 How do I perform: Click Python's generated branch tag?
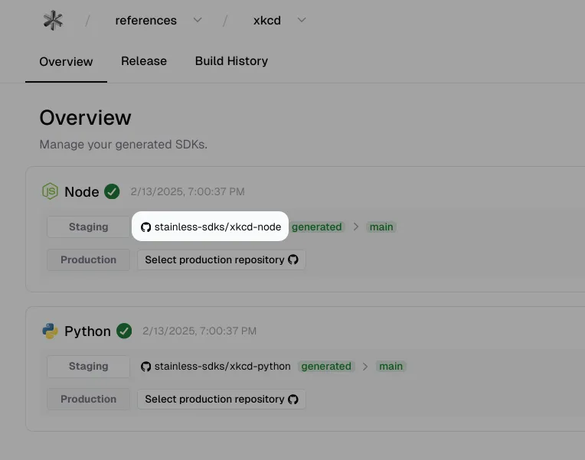coord(326,366)
